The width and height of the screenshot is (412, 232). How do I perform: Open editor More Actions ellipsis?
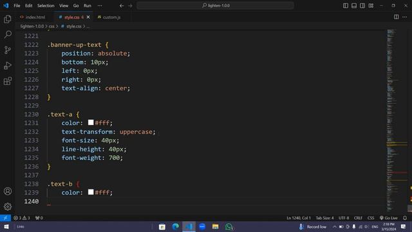point(404,17)
